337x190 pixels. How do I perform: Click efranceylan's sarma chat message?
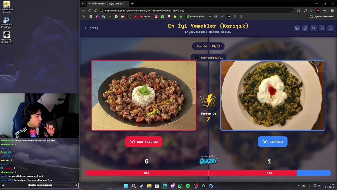(x=28, y=141)
